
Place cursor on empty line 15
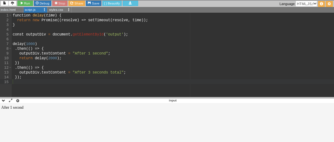[173, 82]
